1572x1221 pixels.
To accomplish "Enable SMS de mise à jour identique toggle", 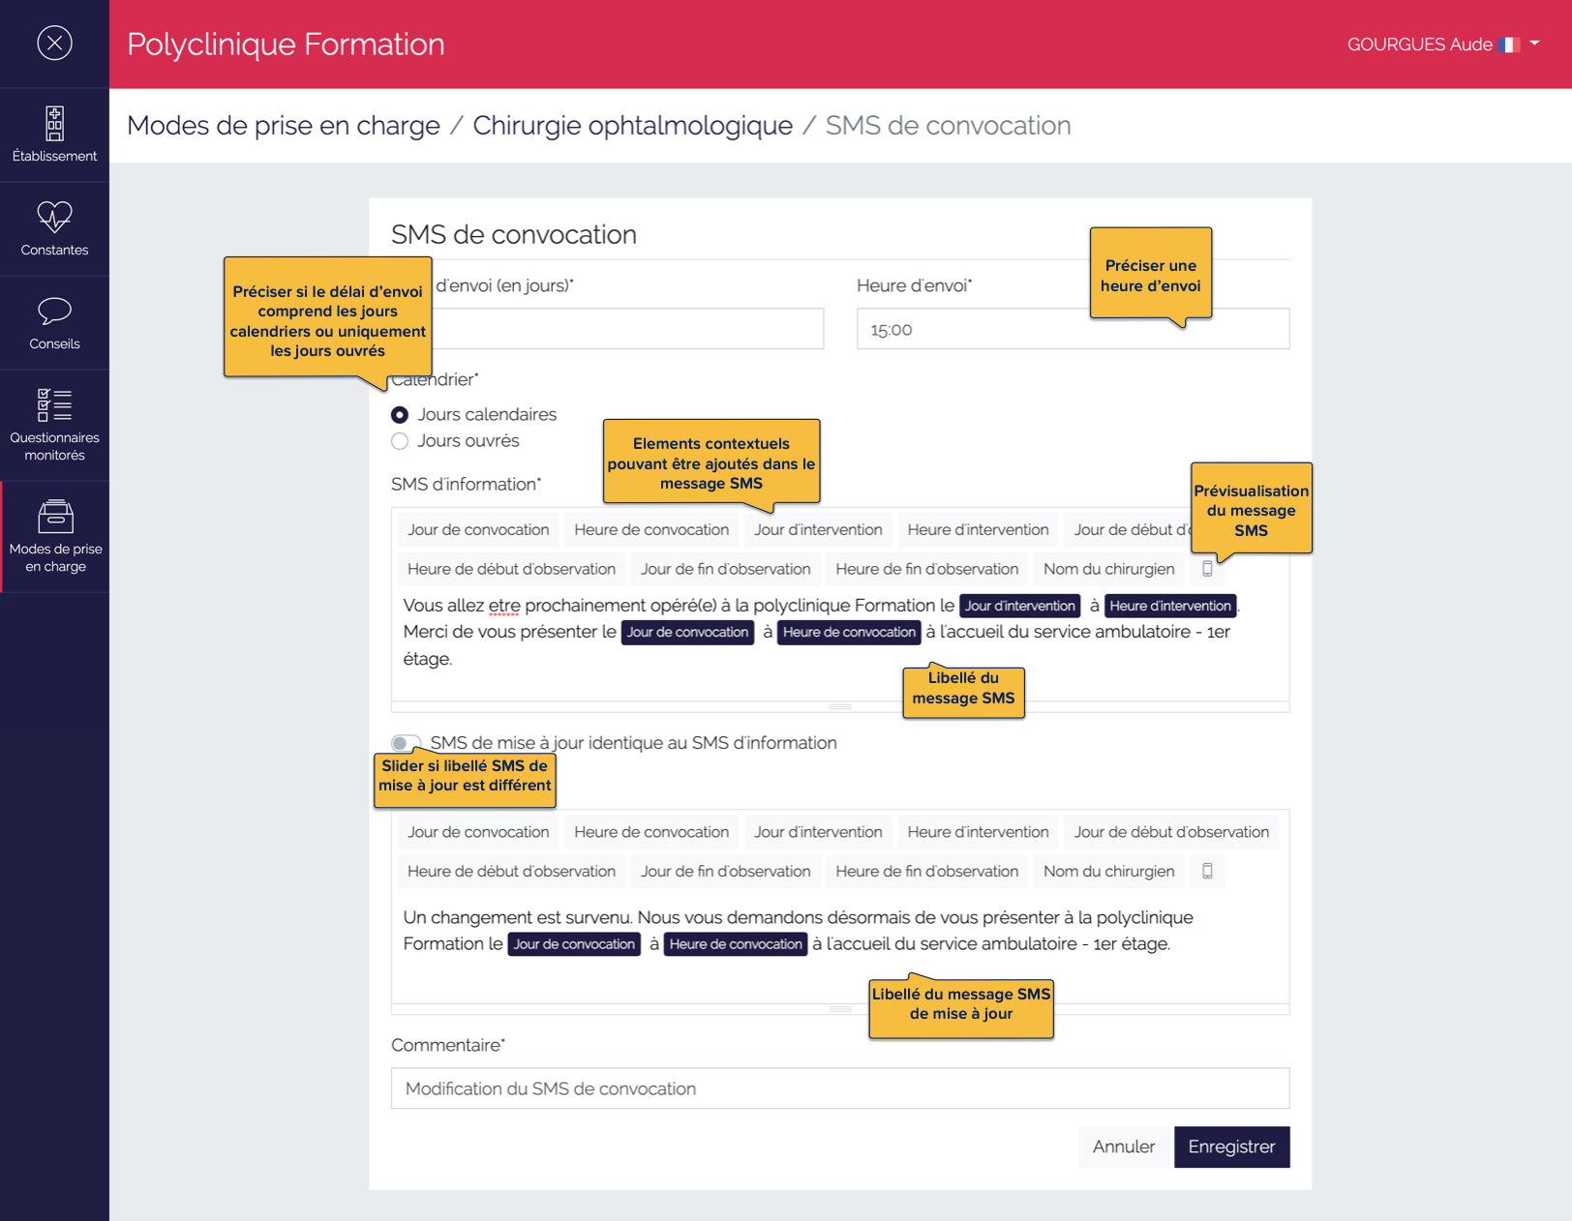I will pyautogui.click(x=407, y=743).
